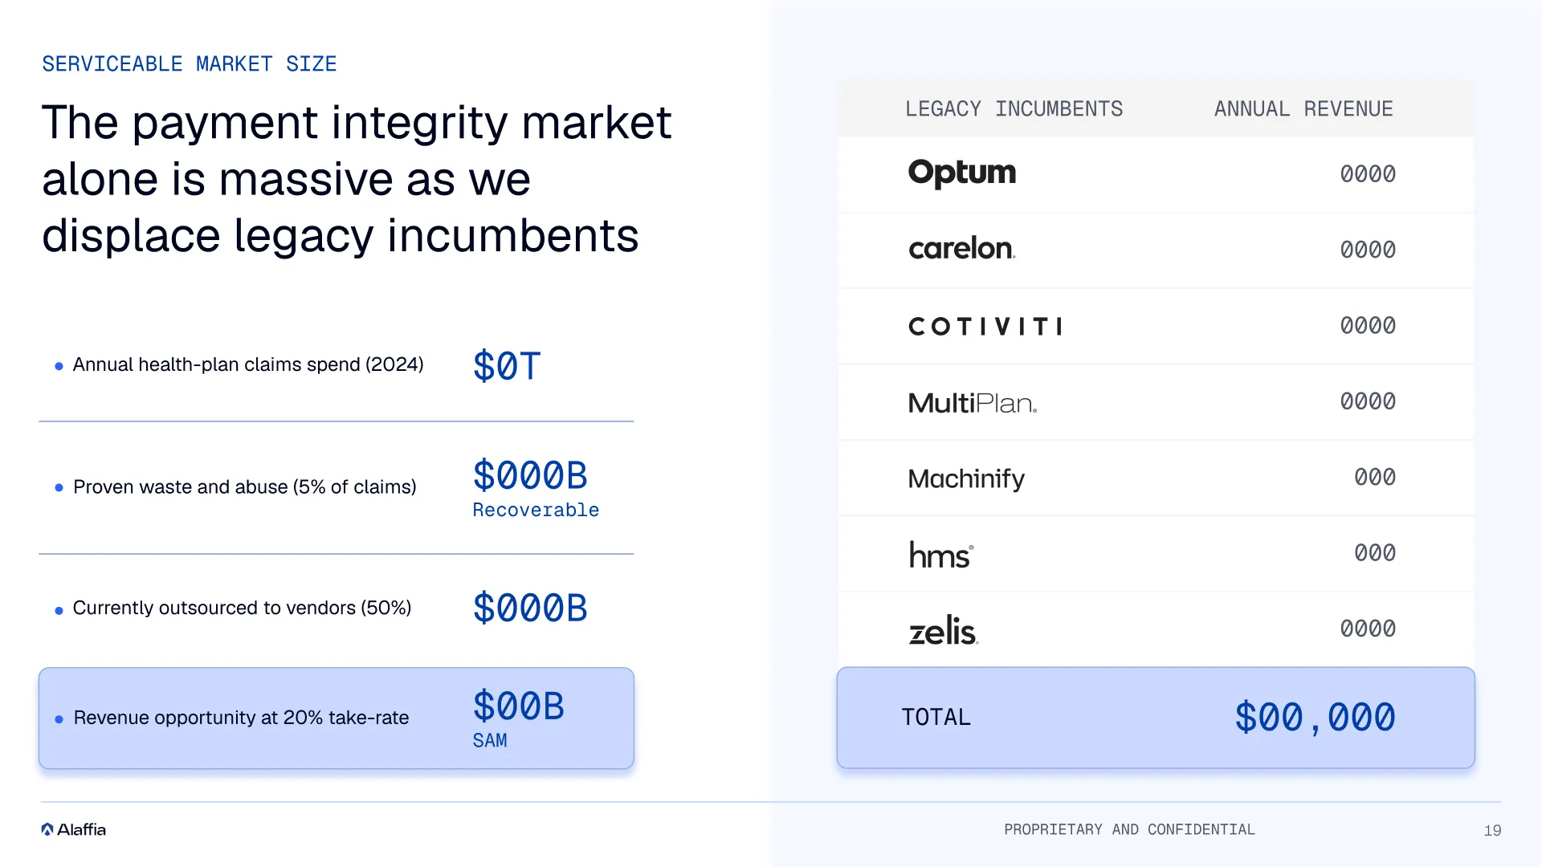Viewport: 1542px width, 867px height.
Task: Select the $00,000 total value
Action: click(x=1316, y=718)
